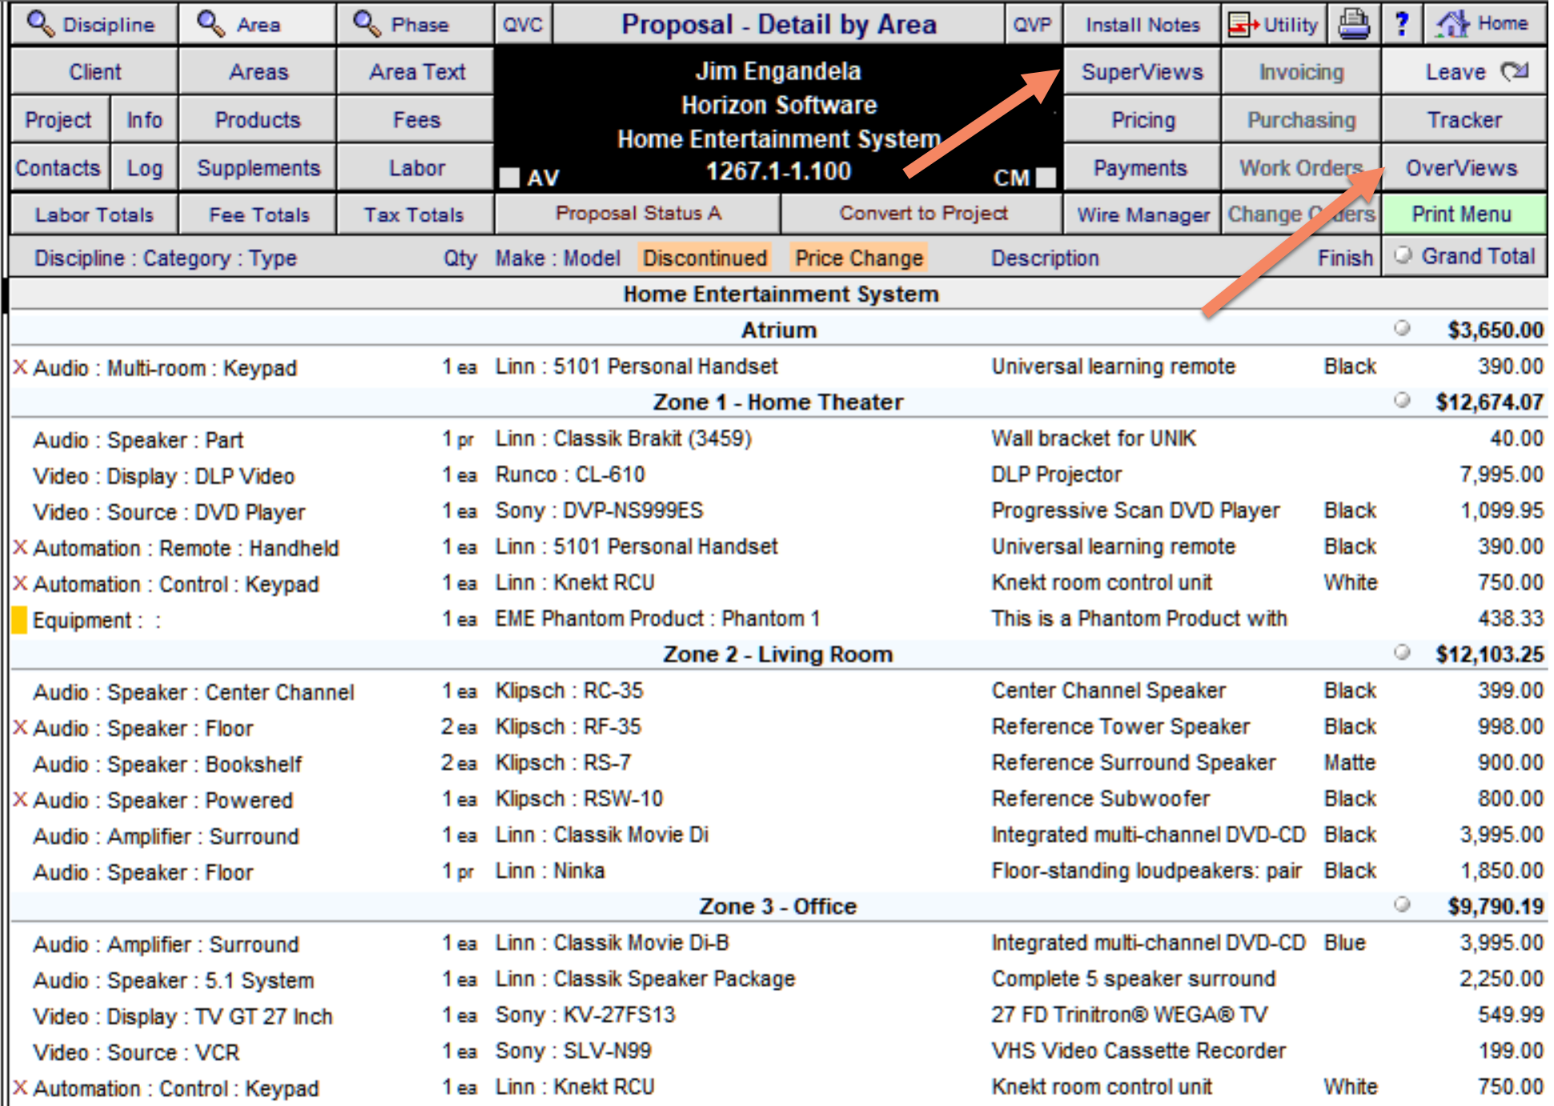Open Install Notes
The image size is (1554, 1106).
[1142, 24]
